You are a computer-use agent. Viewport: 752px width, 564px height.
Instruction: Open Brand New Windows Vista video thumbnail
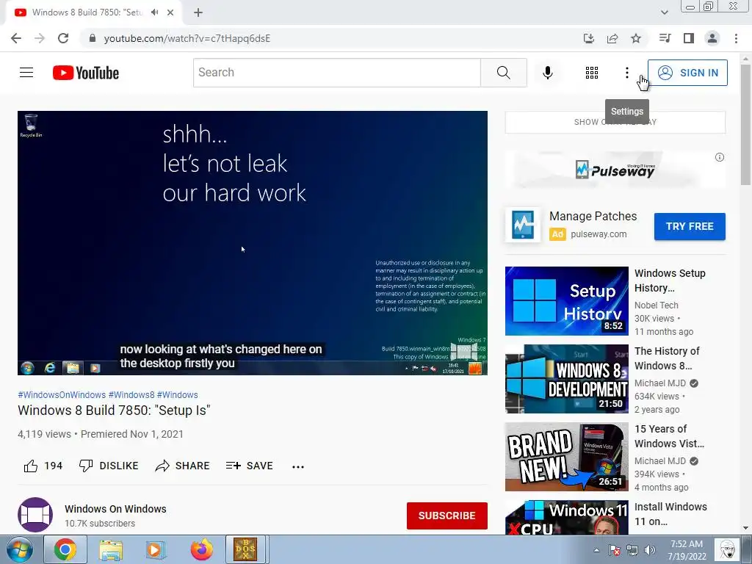point(566,457)
